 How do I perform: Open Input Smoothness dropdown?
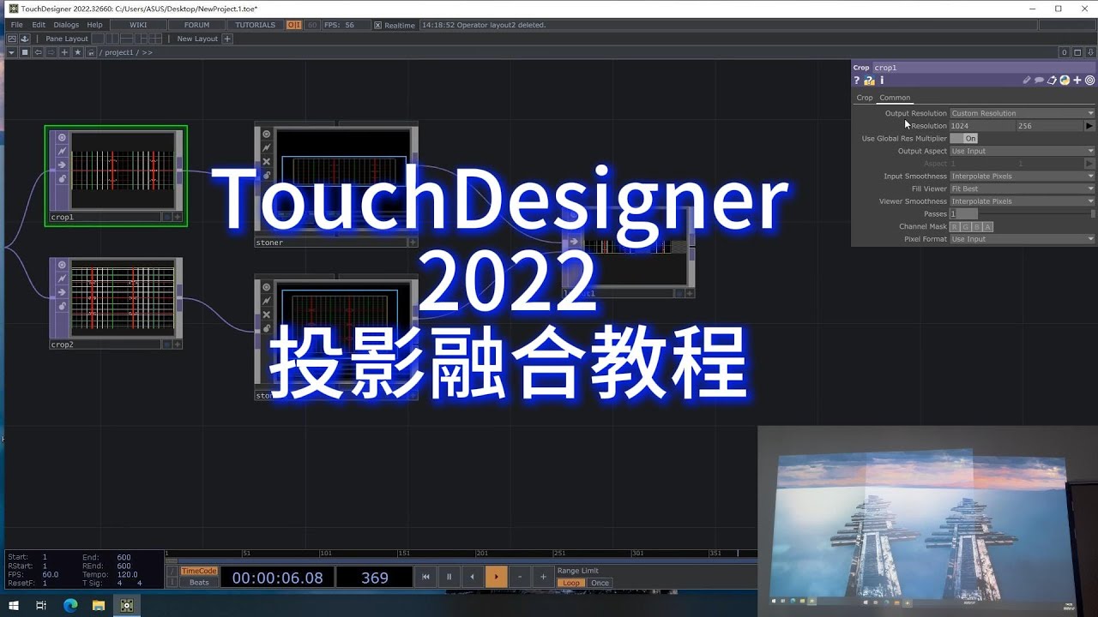coord(1023,176)
